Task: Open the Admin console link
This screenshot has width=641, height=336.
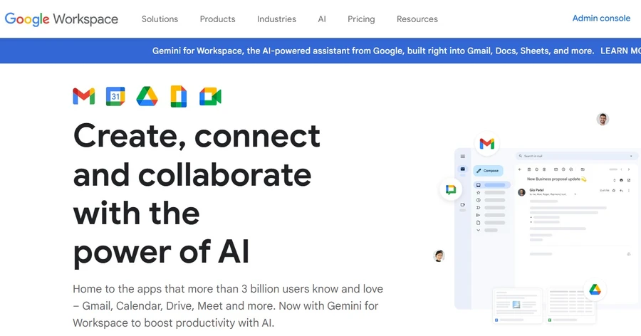Action: click(601, 18)
